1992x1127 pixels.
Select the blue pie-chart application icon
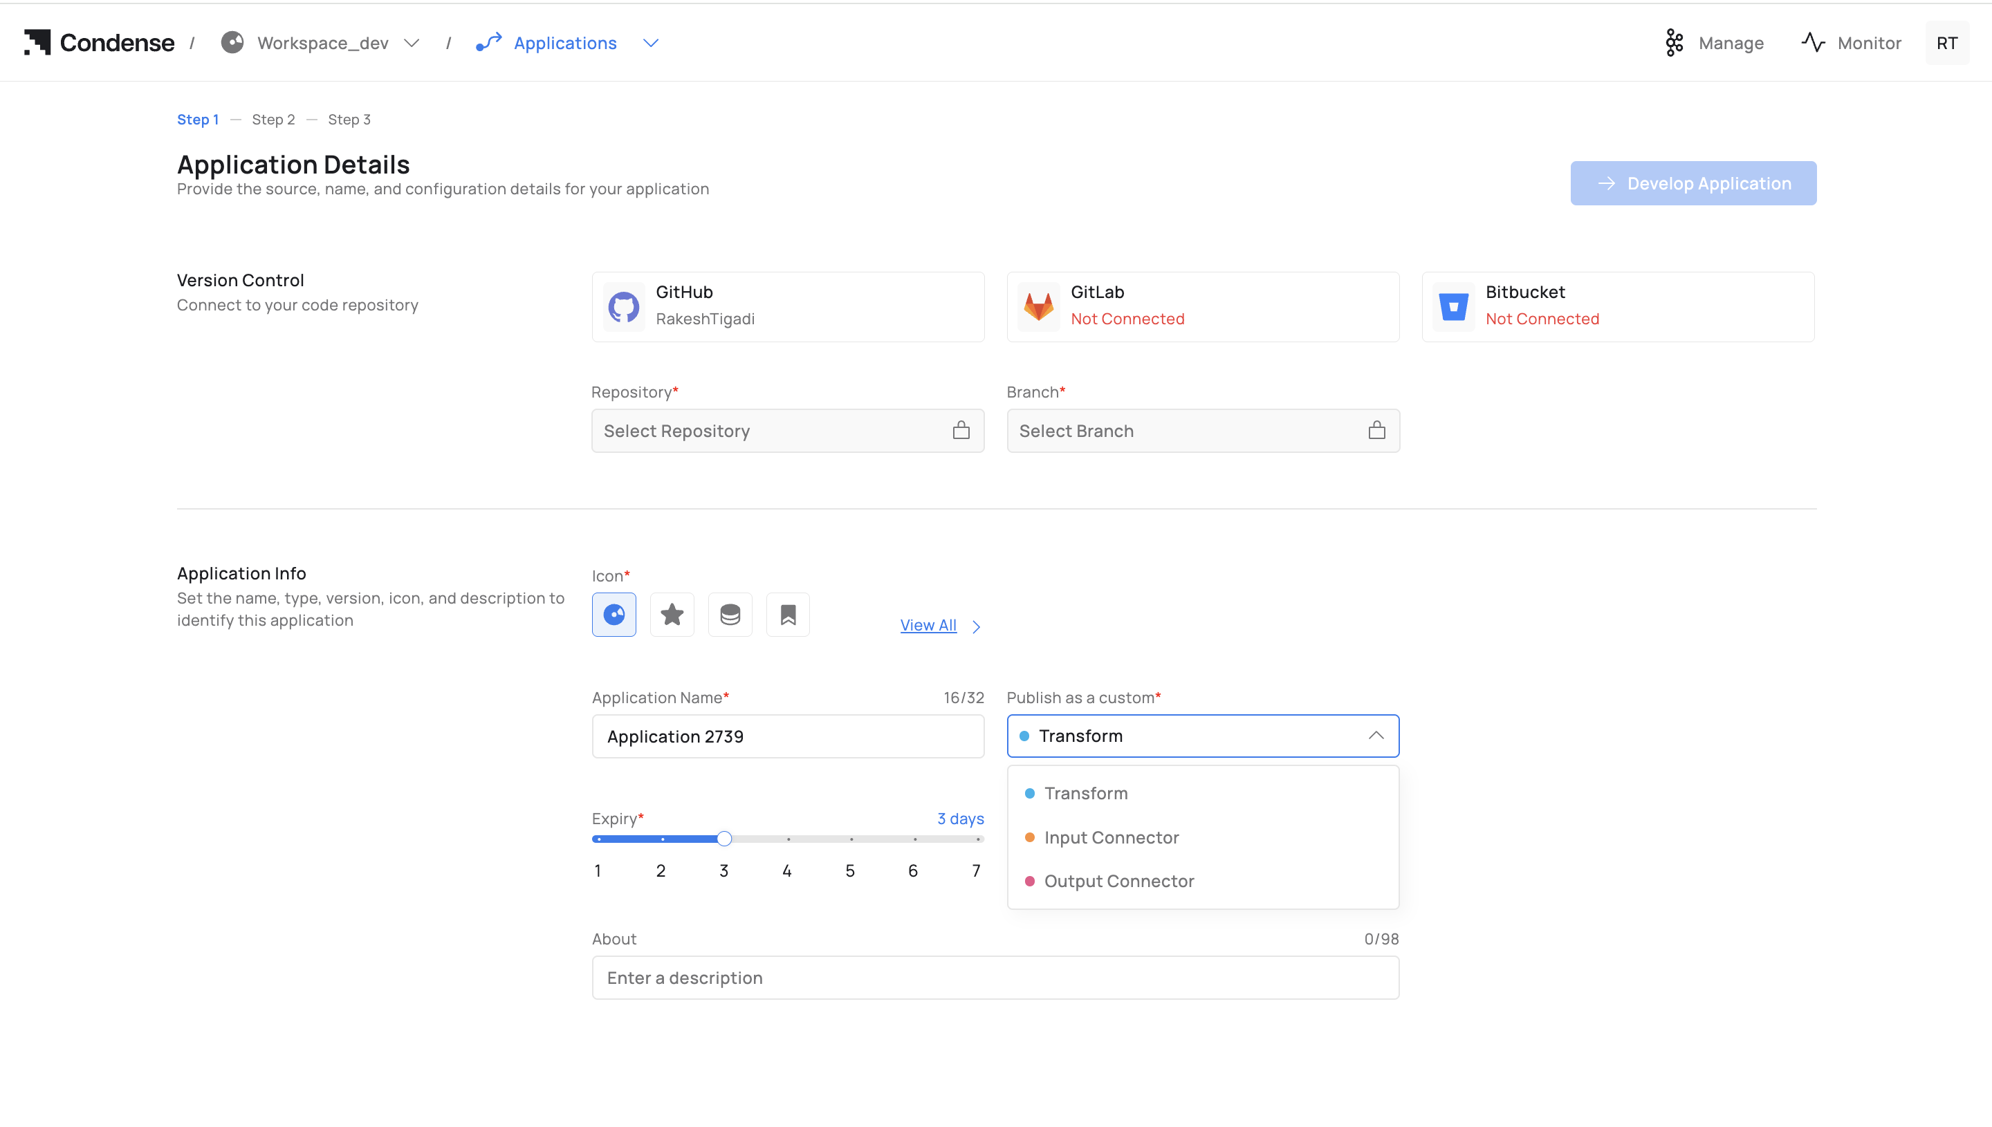(x=614, y=615)
